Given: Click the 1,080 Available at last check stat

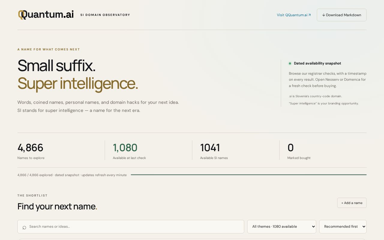Looking at the screenshot, I should pyautogui.click(x=129, y=151).
